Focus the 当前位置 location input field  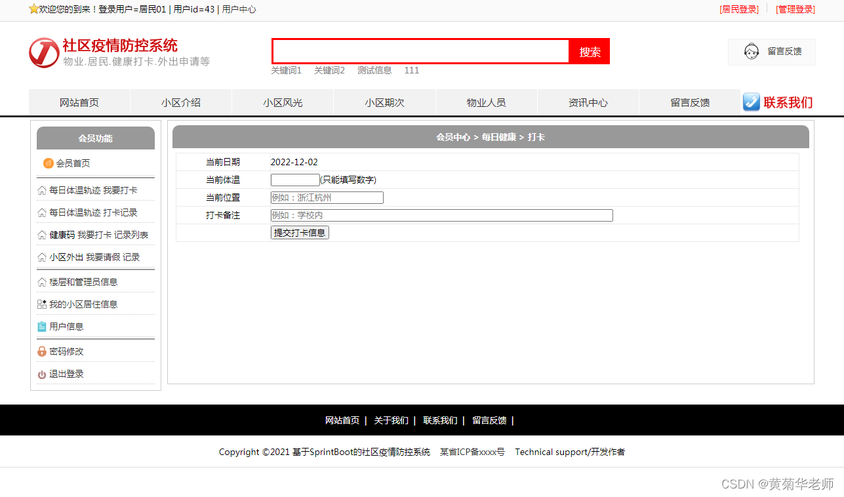click(327, 197)
